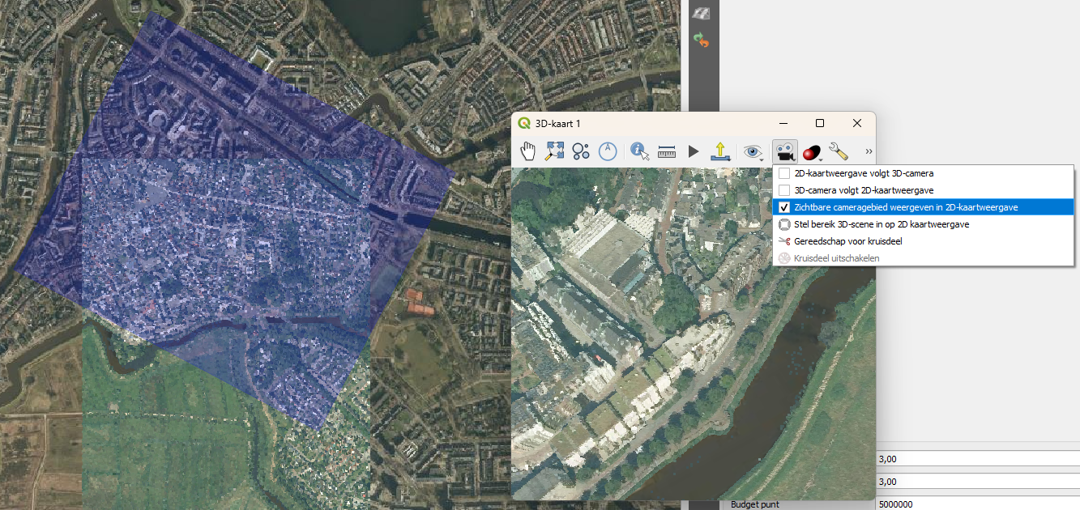Activate the identify features tool
This screenshot has height=510, width=1080.
pos(640,151)
